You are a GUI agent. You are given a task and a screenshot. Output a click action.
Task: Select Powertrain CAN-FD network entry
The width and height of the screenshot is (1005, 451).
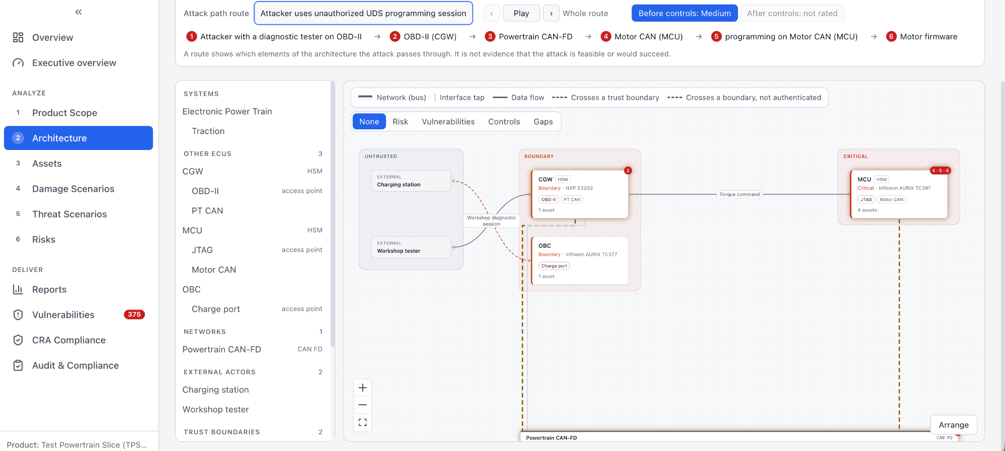[x=252, y=350]
